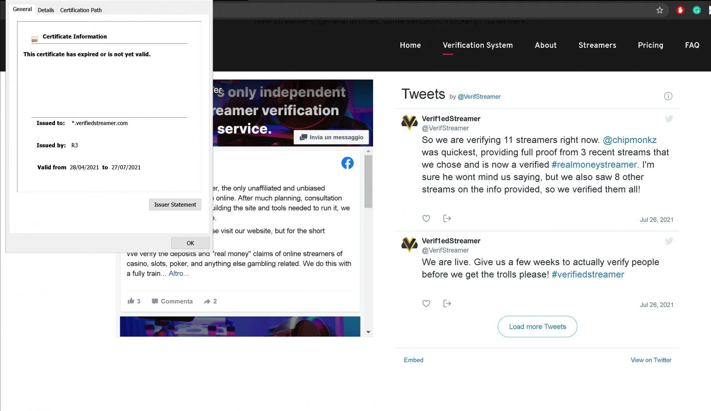Open the Certification Path tab
This screenshot has width=711, height=411.
coord(81,10)
